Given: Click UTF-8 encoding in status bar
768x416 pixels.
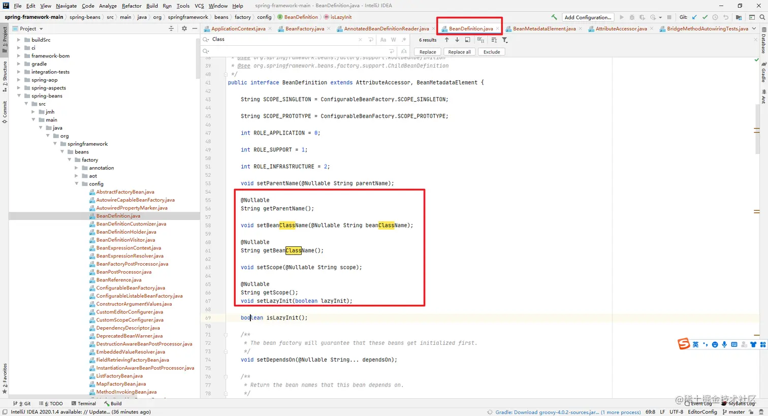Looking at the screenshot, I should (x=676, y=412).
